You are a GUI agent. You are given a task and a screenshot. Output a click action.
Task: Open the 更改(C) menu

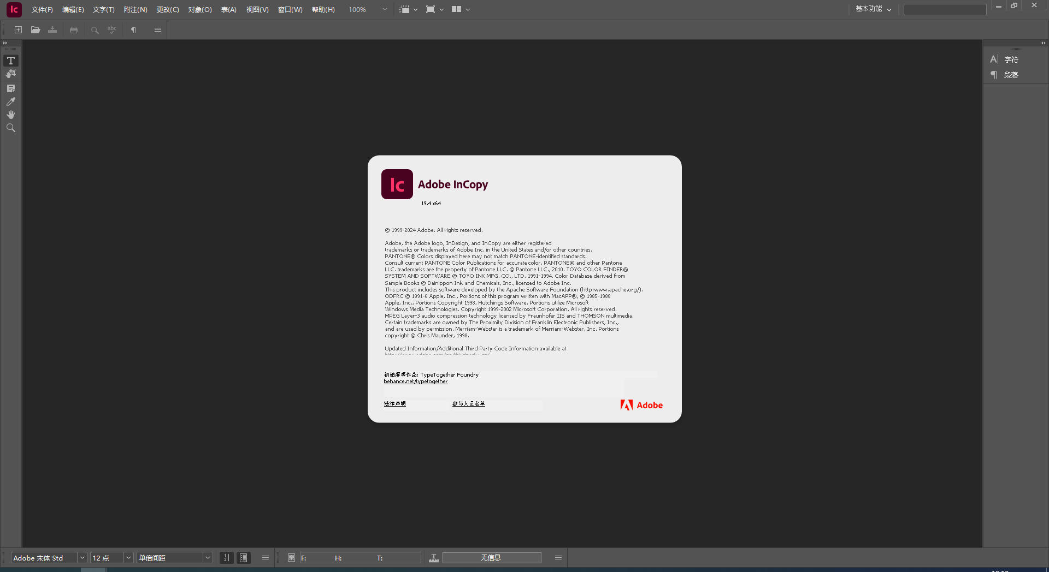[168, 10]
